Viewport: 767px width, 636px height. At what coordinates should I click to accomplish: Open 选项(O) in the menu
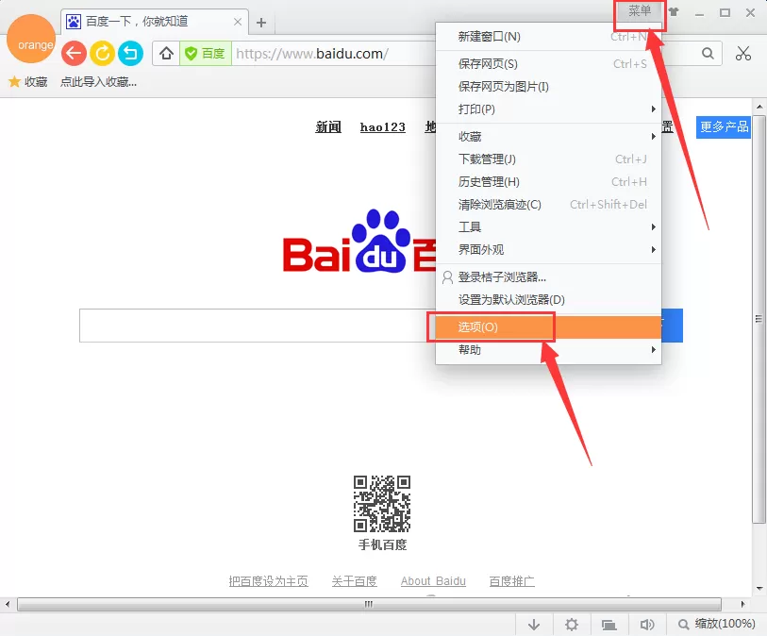548,327
